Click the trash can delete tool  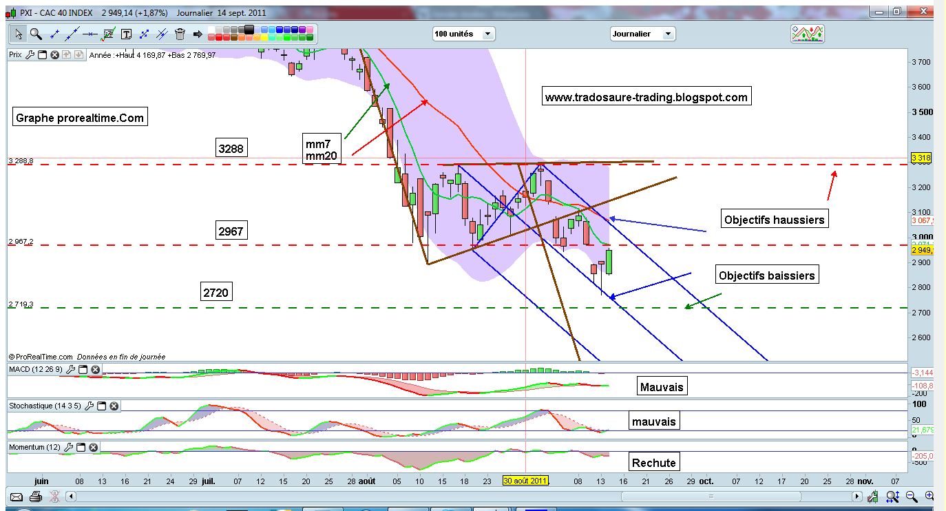click(x=180, y=34)
